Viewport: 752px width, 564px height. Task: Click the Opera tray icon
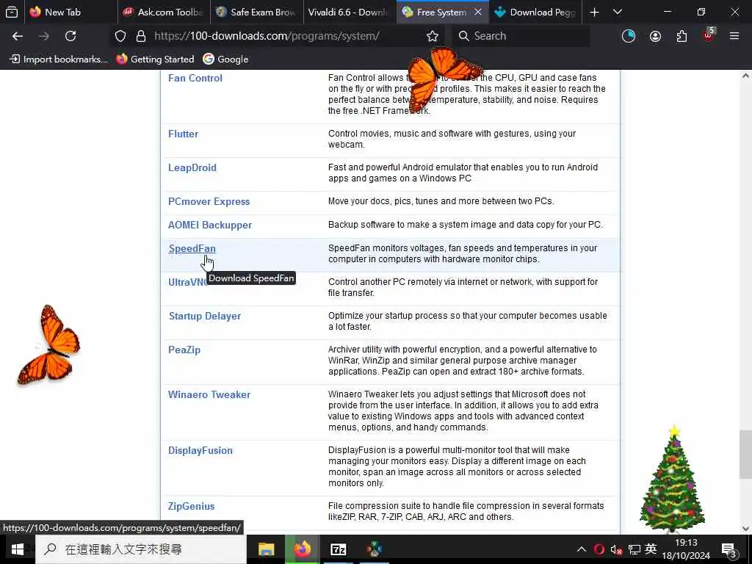[599, 549]
